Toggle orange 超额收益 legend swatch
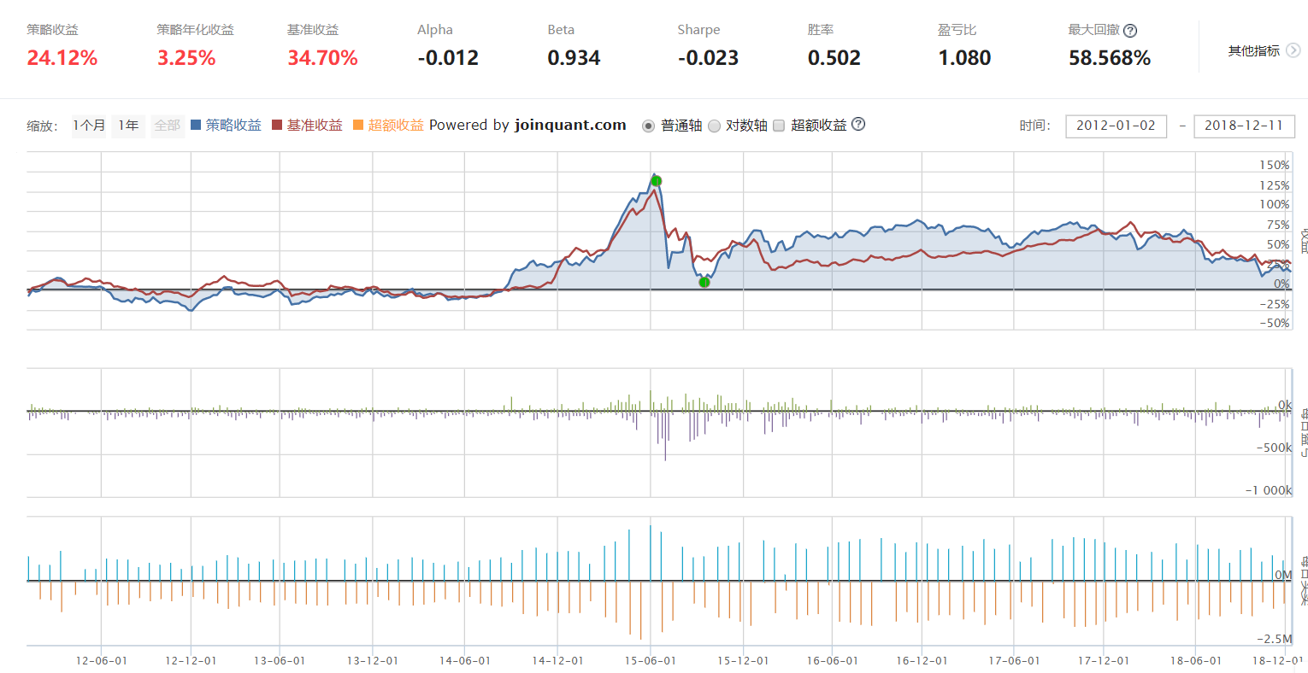This screenshot has width=1308, height=673. [x=358, y=125]
